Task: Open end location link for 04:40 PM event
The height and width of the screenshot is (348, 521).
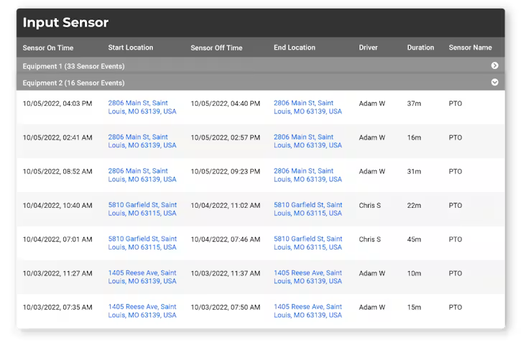Action: pyautogui.click(x=308, y=107)
